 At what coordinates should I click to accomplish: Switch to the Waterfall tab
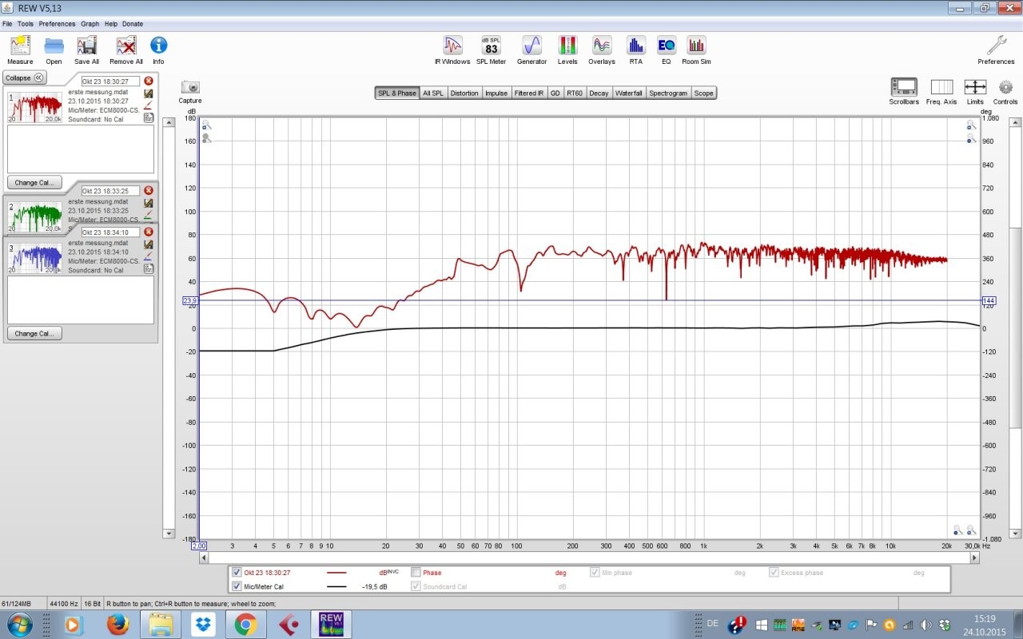tap(628, 93)
